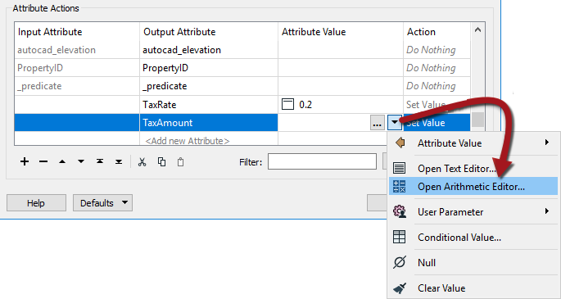Click Action column header

click(437, 32)
